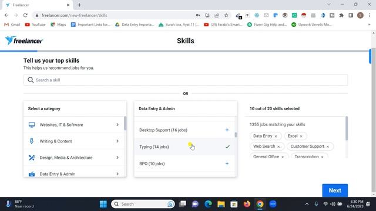Show hidden system tray icons
376x211 pixels.
coord(307,204)
